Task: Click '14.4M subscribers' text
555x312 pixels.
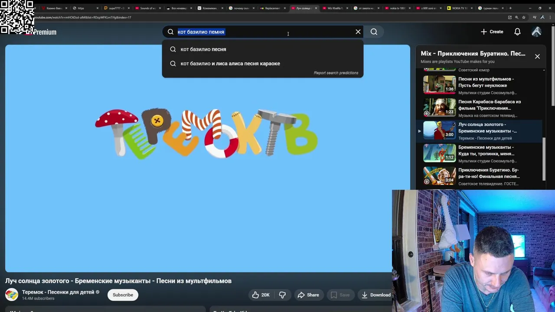Action: tap(38, 299)
